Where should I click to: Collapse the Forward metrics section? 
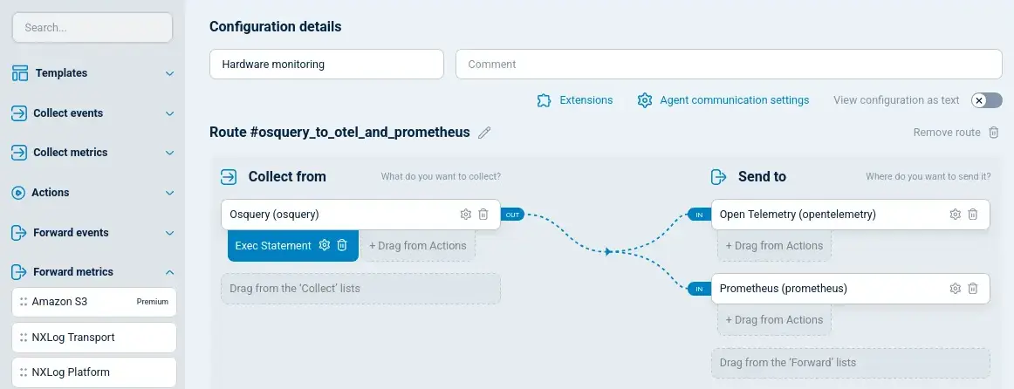point(170,272)
